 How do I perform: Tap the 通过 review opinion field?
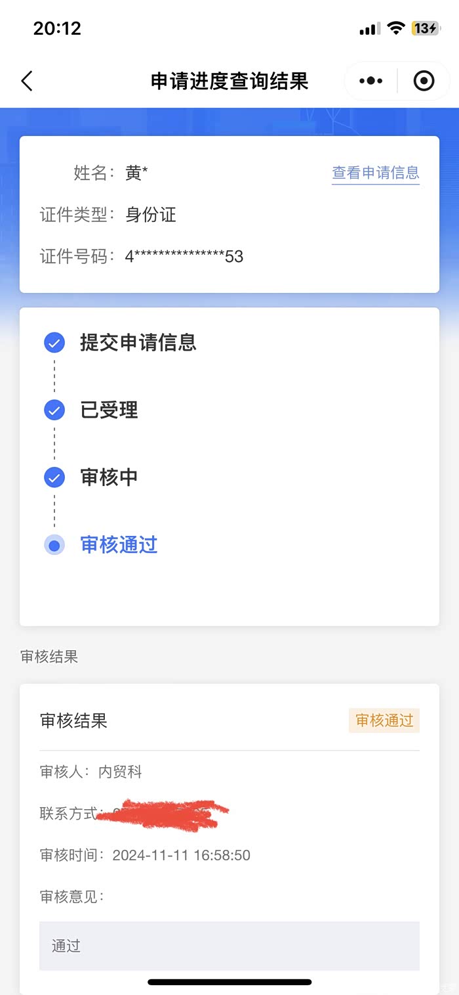[229, 946]
